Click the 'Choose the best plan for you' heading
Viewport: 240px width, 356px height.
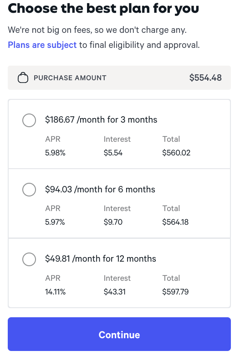pyautogui.click(x=103, y=9)
